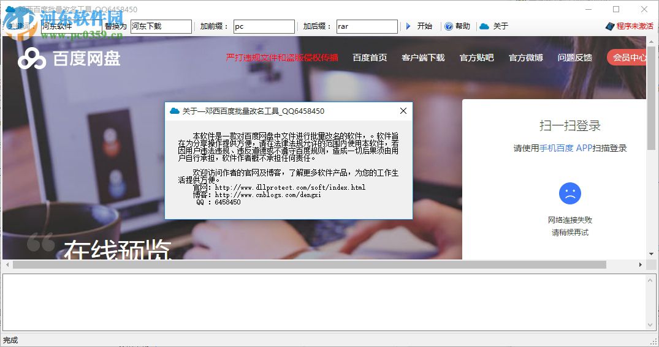Click the sad face network failure icon
Screen dimensions: 659x347
[x=570, y=193]
